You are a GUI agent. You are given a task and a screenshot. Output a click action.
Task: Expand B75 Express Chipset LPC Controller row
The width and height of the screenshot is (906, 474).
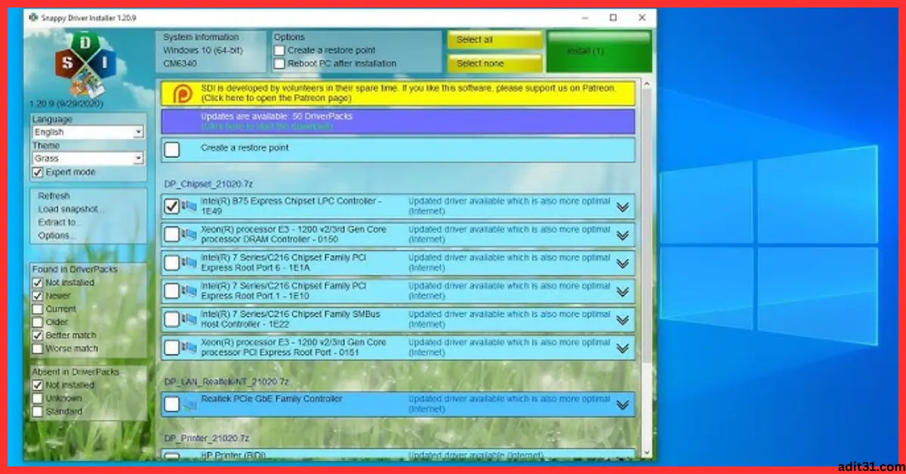[x=623, y=207]
